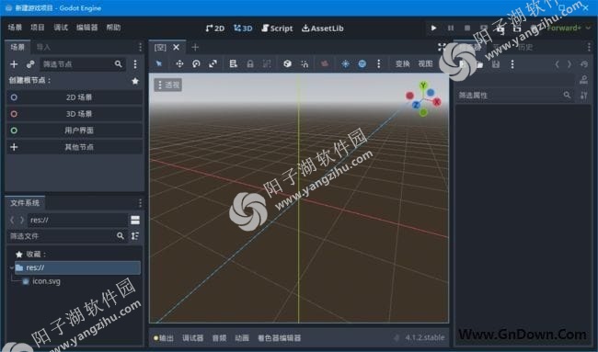Image resolution: width=598 pixels, height=352 pixels.
Task: Toggle Use Local Space cube icon
Action: point(287,63)
